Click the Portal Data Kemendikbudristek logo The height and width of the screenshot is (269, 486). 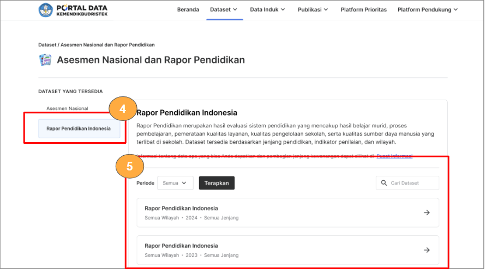pos(73,10)
